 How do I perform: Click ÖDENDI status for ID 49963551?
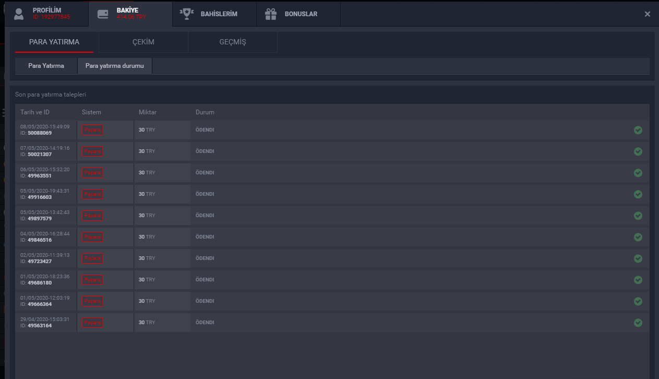[x=205, y=173]
